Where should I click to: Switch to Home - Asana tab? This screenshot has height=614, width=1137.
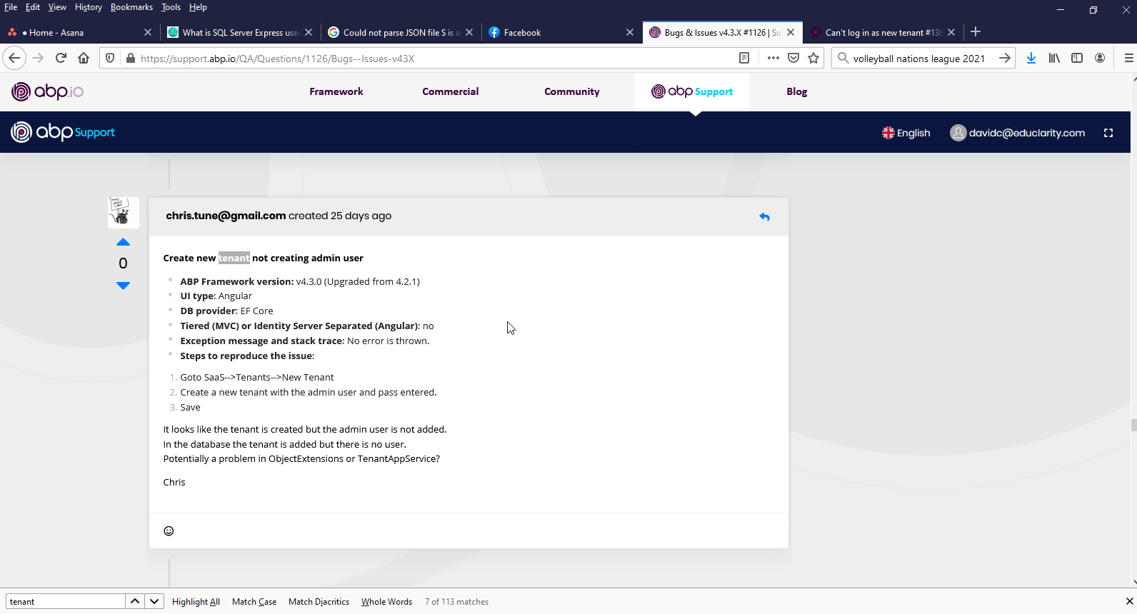point(79,32)
